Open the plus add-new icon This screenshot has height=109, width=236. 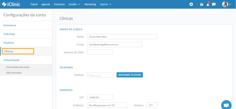click(191, 4)
